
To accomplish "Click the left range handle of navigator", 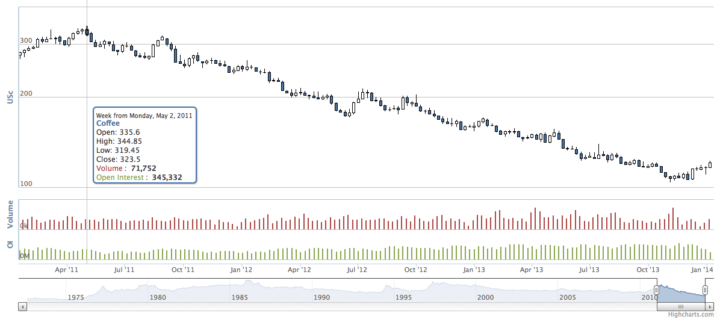I will (x=657, y=291).
